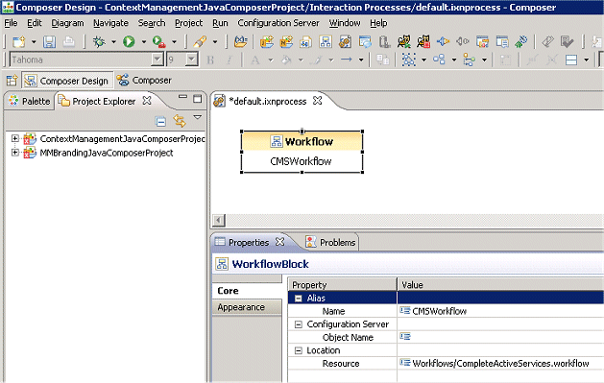Open the Tahoma font name dropdown

[157, 60]
